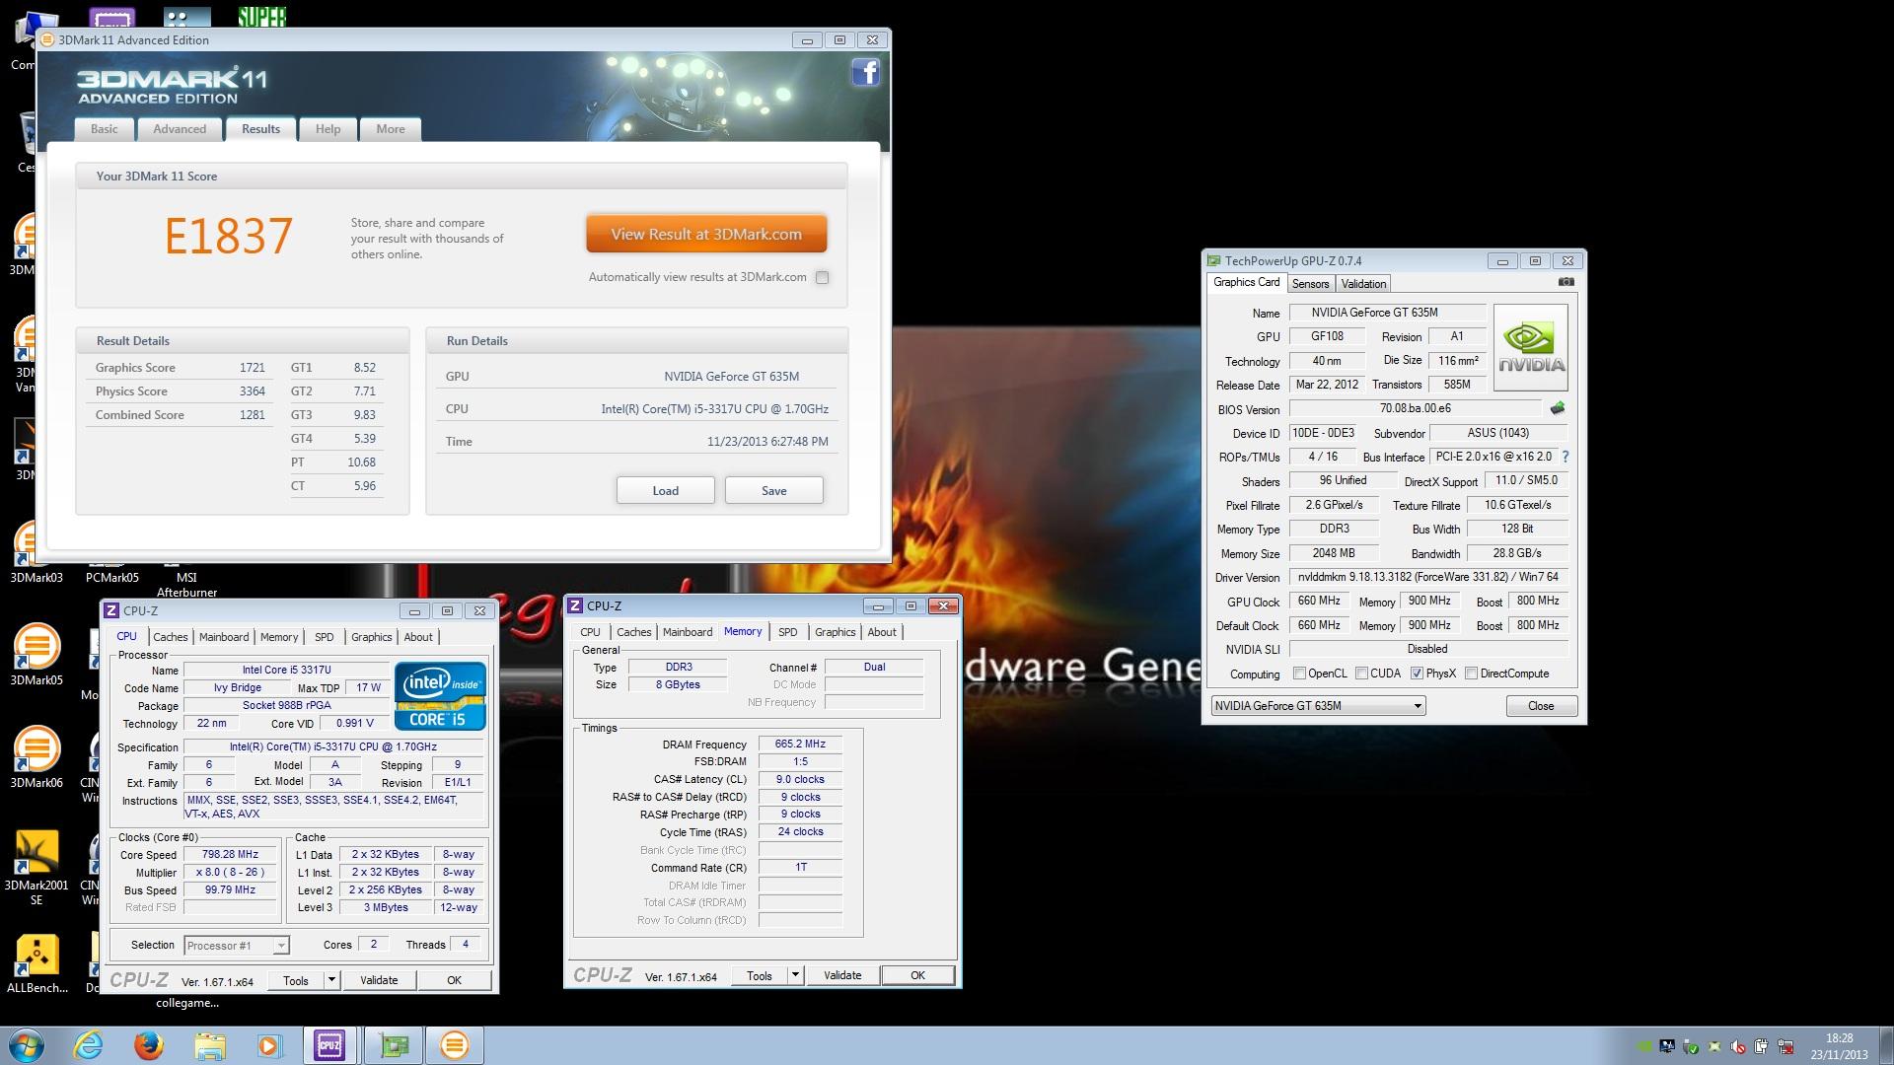
Task: Click muted volume tray icon
Action: [1738, 1046]
